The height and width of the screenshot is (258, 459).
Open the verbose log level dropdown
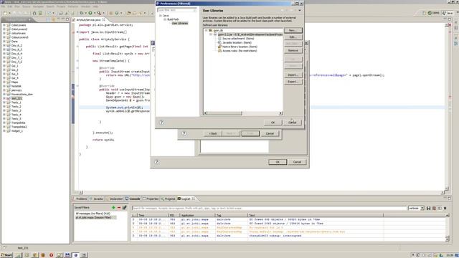pos(422,209)
